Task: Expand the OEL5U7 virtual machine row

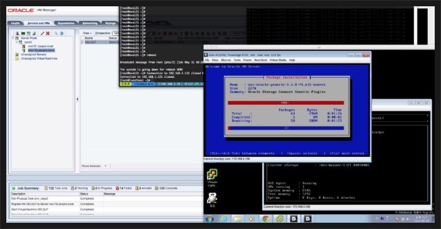Action: [x=82, y=42]
